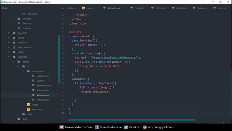Viewport: 232px width, 131px height.
Task: Click the PHP icon beside Post.php
Action: pos(19,23)
